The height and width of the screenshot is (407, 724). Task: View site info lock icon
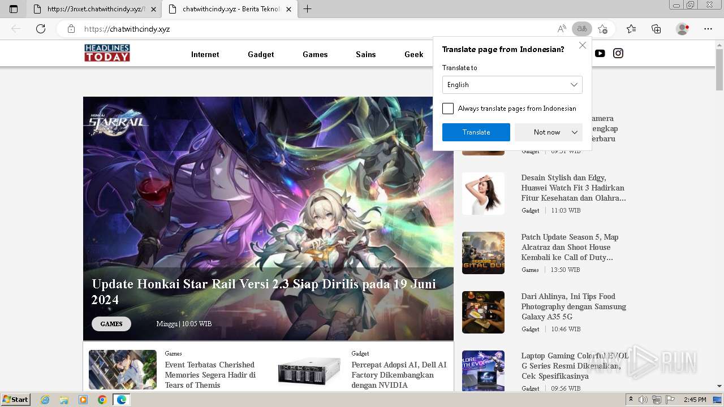click(71, 29)
